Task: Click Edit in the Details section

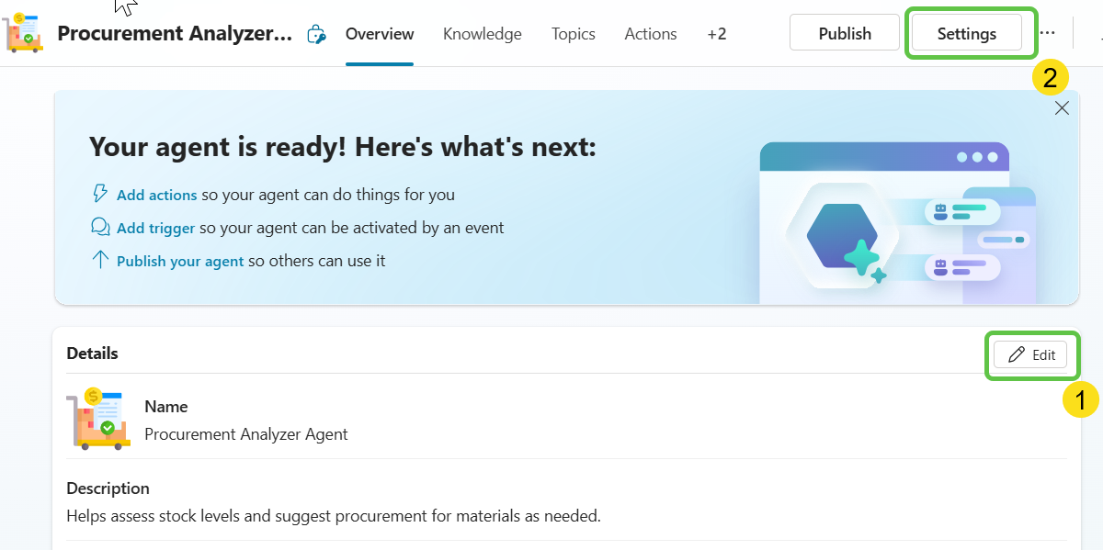Action: click(x=1030, y=354)
